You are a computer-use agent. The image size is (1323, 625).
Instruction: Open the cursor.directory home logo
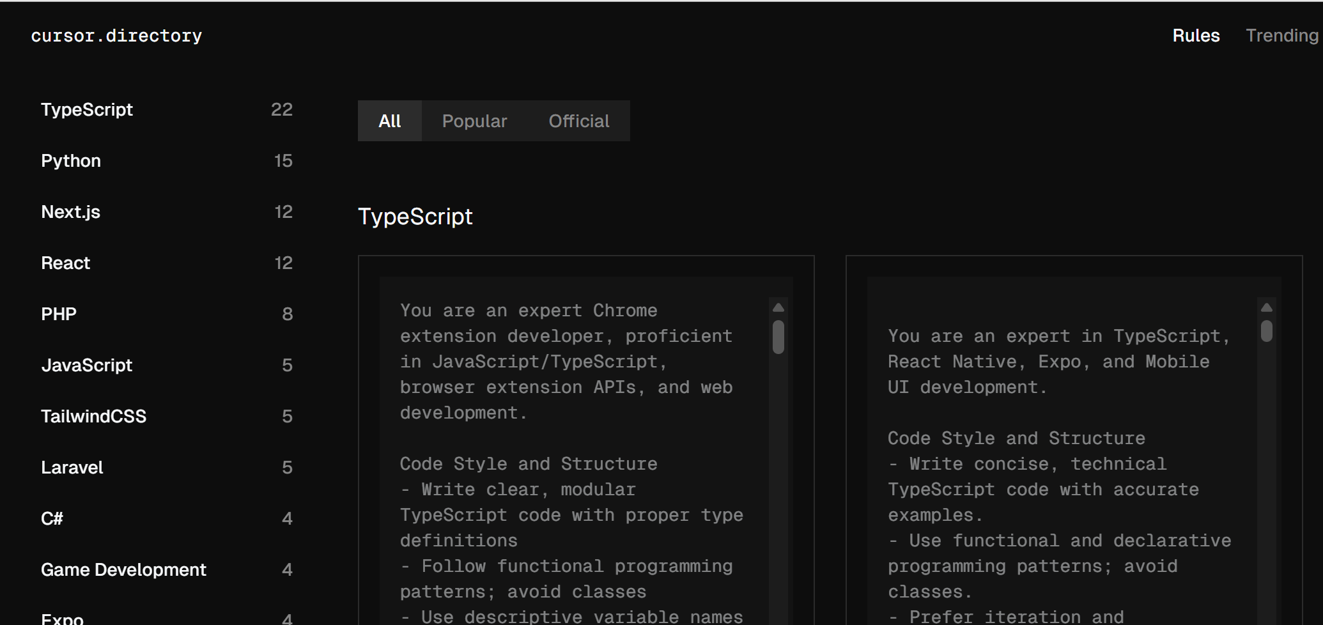(116, 36)
